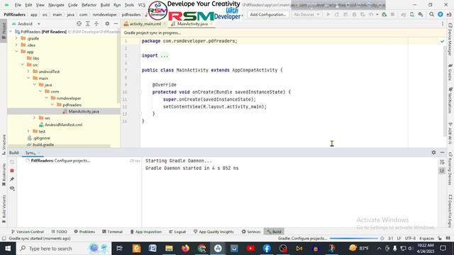Click the Stop square icon in top toolbar
Screen dimensions: 454x255
[392, 14]
